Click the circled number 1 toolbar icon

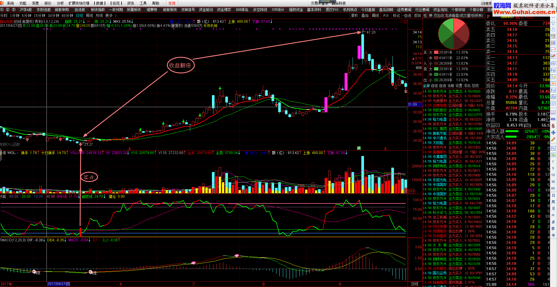[2, 10]
